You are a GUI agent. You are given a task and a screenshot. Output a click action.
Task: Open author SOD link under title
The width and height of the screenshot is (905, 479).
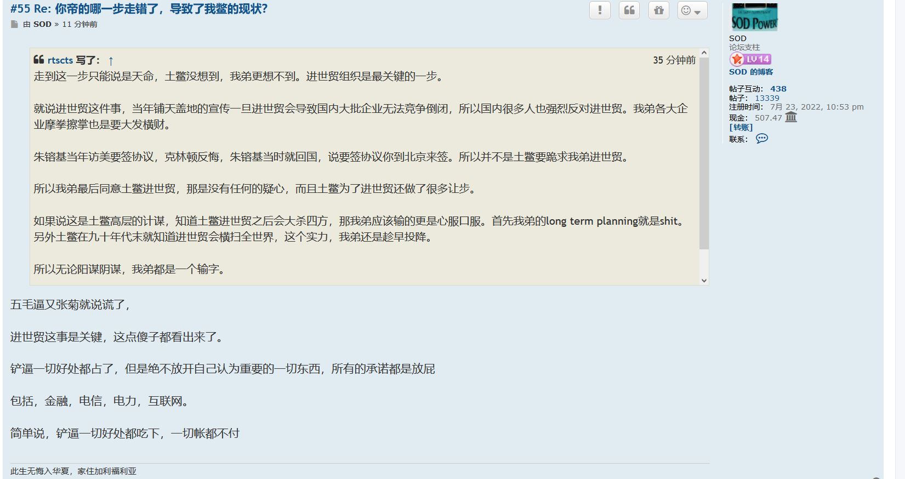(x=42, y=24)
